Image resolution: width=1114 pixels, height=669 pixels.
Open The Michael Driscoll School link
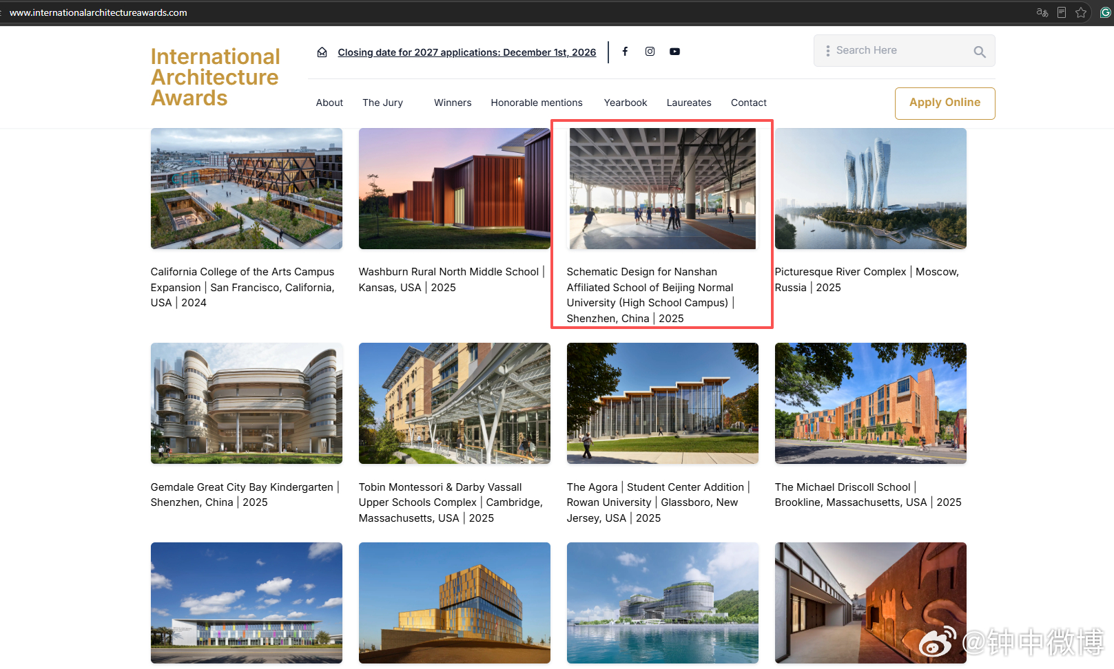(x=868, y=495)
